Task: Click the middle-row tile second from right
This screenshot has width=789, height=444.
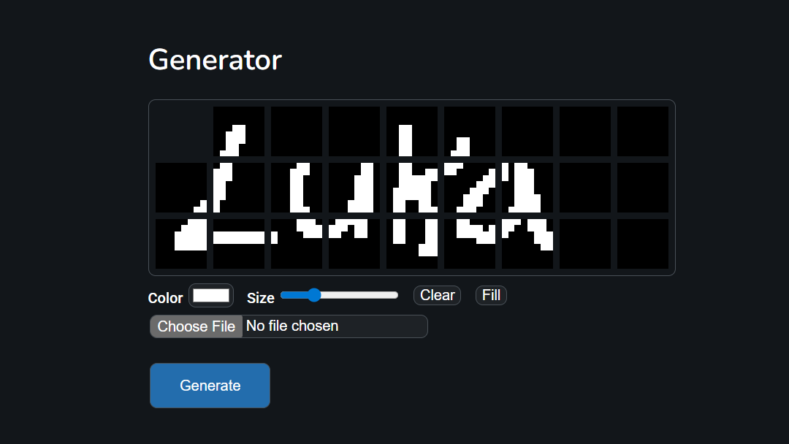Action: [x=585, y=188]
